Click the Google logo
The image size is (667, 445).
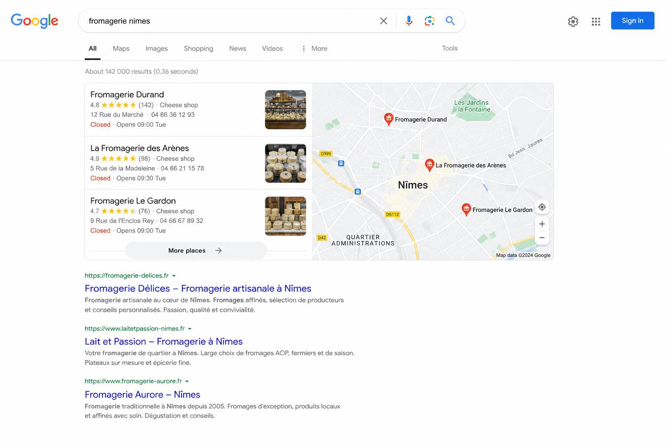click(34, 21)
